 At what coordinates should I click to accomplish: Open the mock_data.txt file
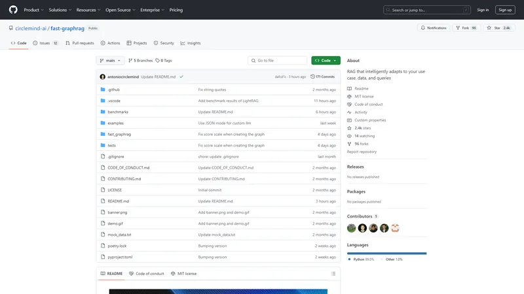pyautogui.click(x=119, y=235)
